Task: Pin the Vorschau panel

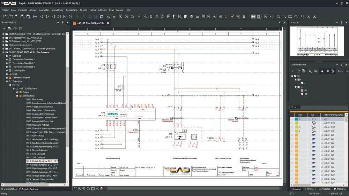Action: 341,22
